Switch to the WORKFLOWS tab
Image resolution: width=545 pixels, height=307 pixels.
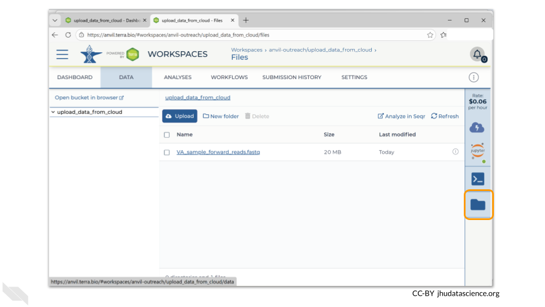[229, 77]
